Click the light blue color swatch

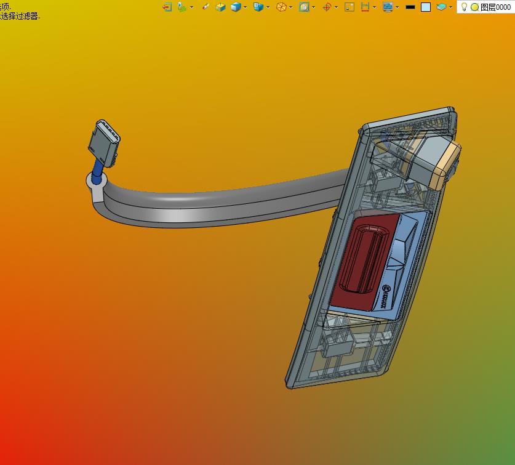(x=426, y=7)
